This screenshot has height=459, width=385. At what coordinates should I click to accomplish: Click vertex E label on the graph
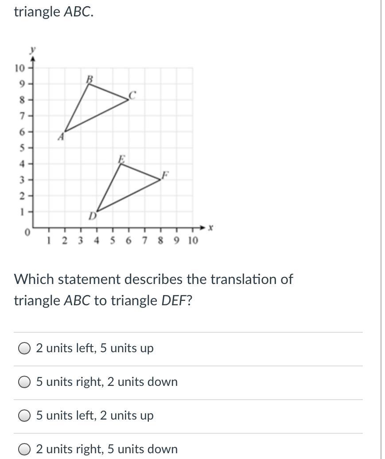point(121,159)
